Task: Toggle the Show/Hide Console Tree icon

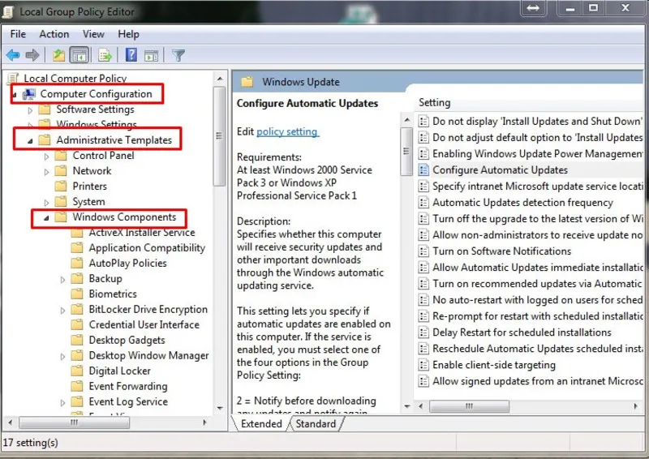Action: [x=79, y=55]
